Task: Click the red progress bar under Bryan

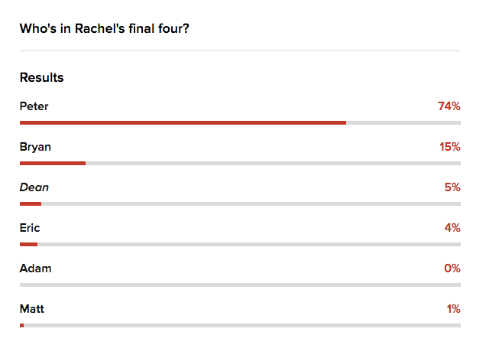Action: coord(53,163)
